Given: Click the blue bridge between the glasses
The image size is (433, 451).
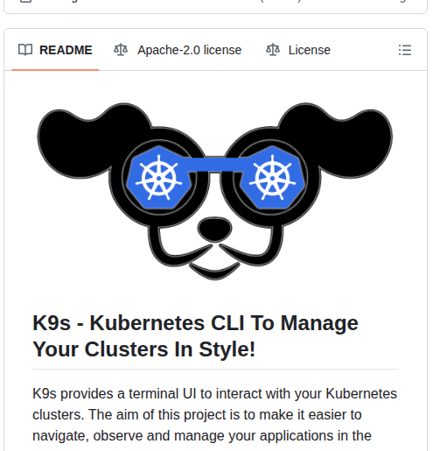Looking at the screenshot, I should pos(215,165).
